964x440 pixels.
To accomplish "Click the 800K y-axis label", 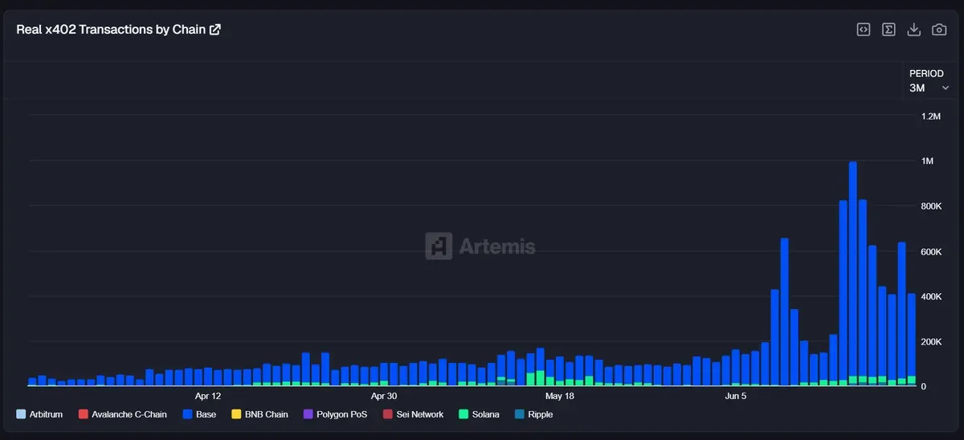I will (x=931, y=206).
